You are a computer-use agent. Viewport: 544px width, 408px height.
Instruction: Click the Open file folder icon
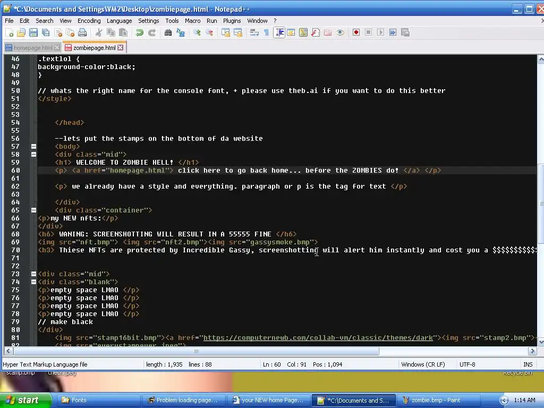(21, 32)
